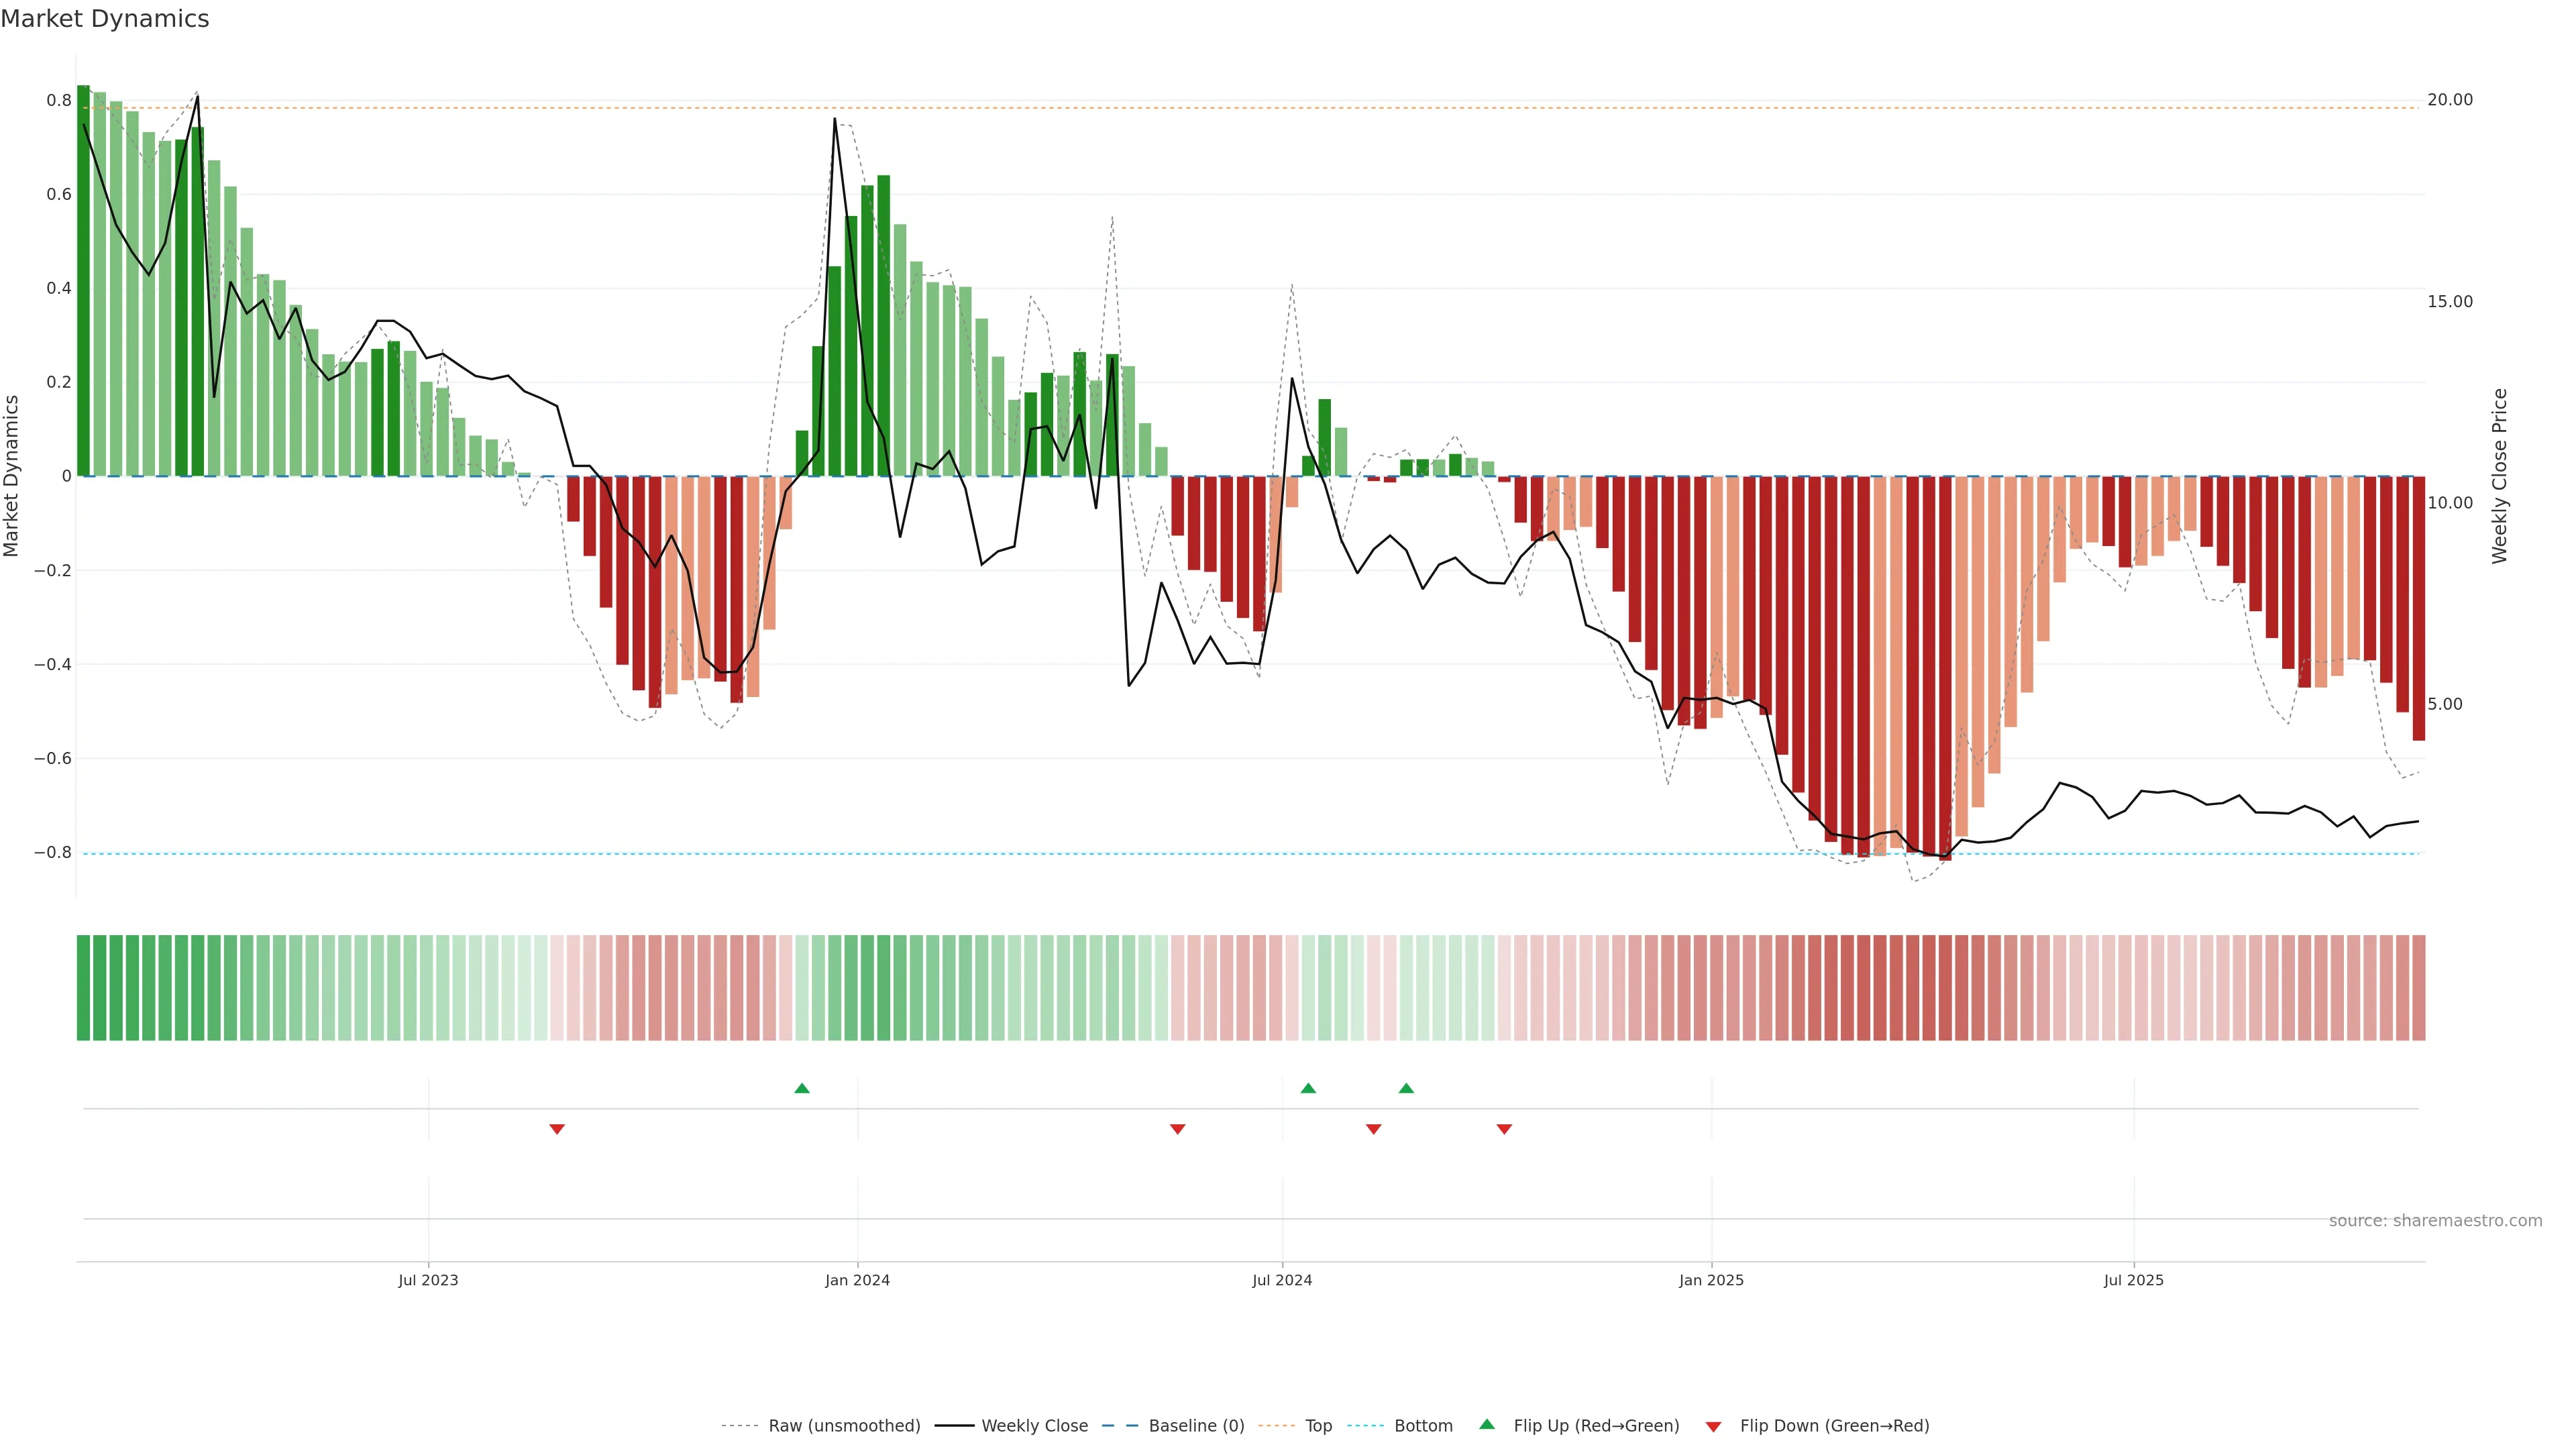
Task: Toggle the Weekly Close legend entry
Action: 1034,1426
